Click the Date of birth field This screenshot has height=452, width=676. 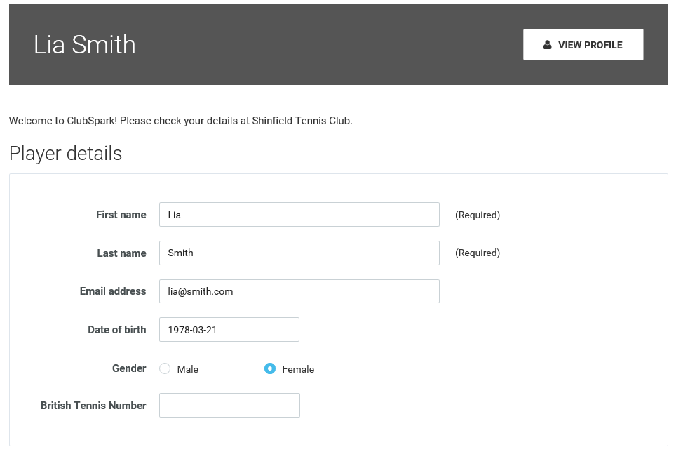tap(229, 330)
